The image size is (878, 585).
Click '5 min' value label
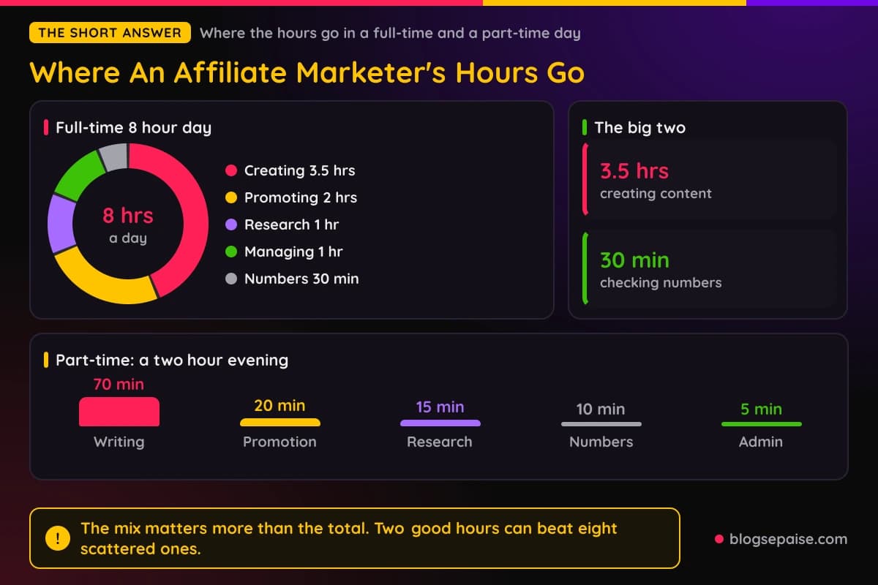point(761,409)
